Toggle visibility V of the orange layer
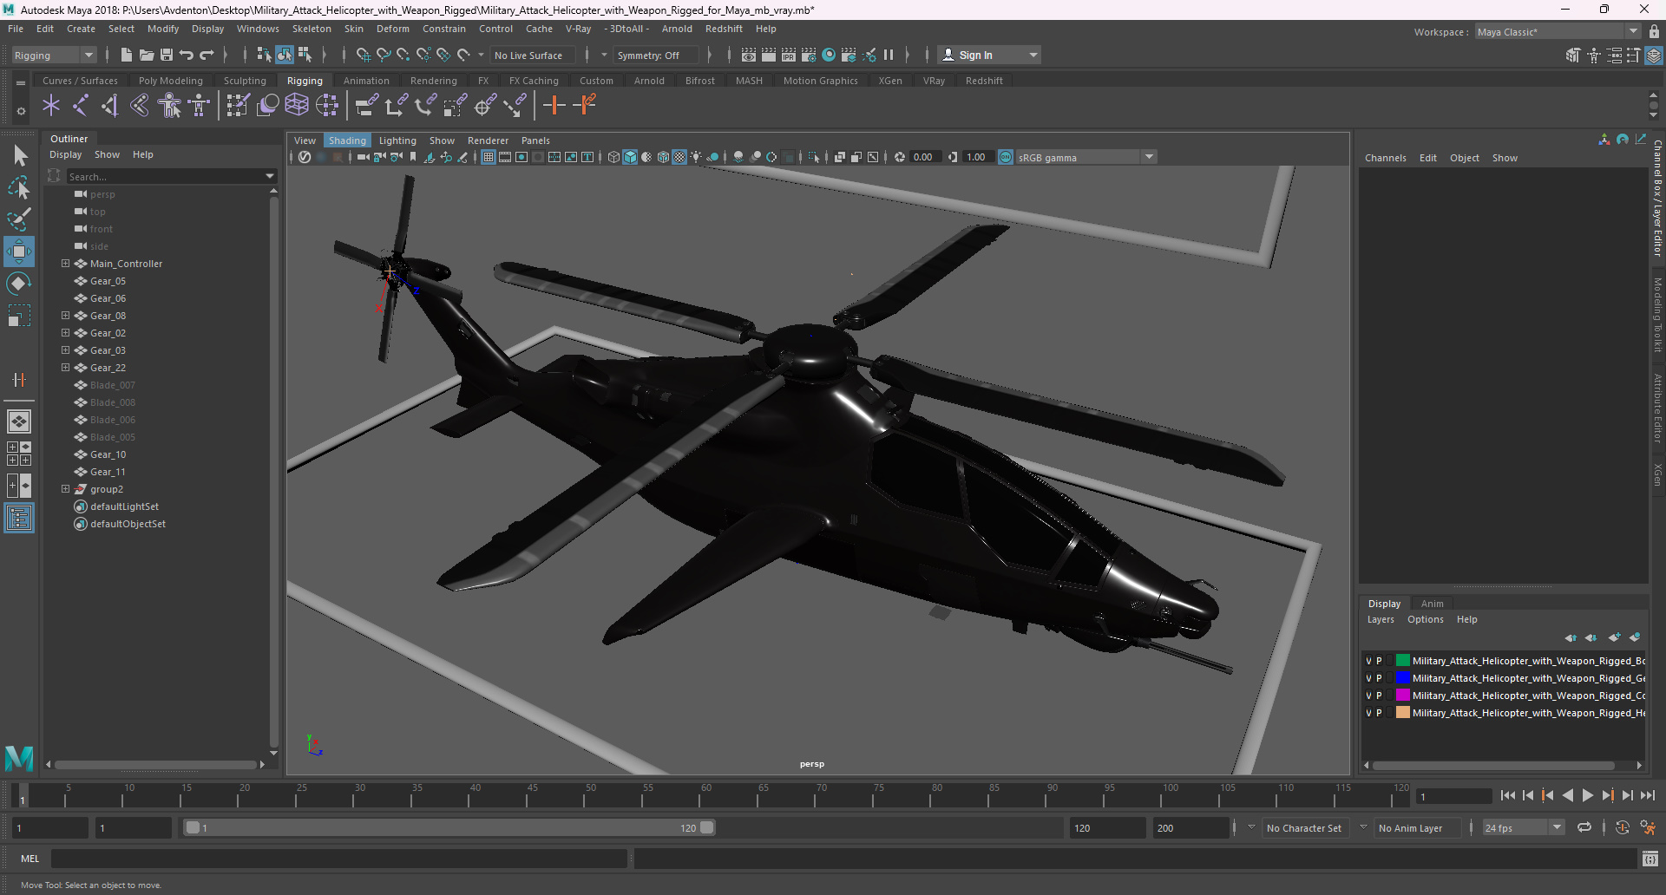 click(x=1369, y=713)
